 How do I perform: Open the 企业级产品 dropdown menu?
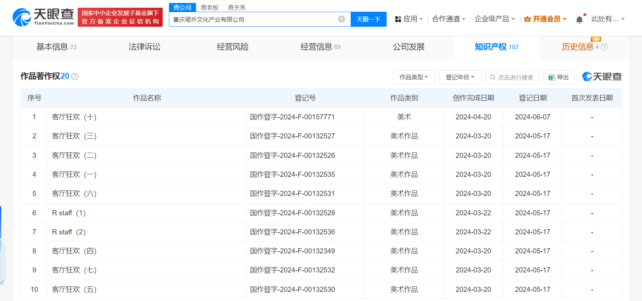pyautogui.click(x=495, y=19)
